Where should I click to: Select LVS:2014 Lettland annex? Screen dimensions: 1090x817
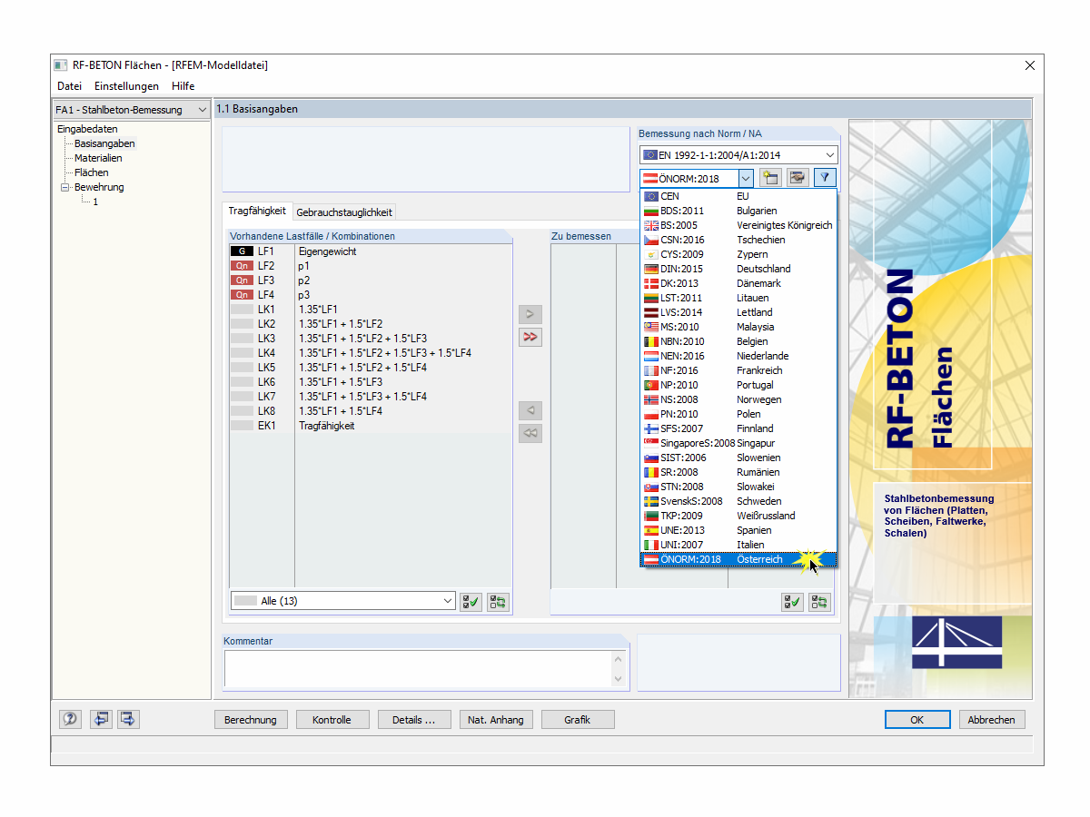(x=738, y=312)
